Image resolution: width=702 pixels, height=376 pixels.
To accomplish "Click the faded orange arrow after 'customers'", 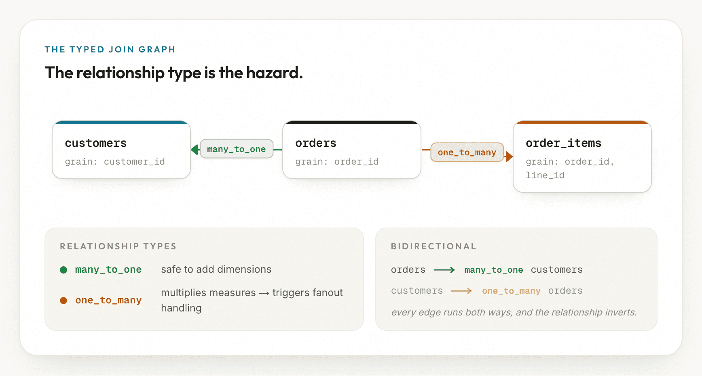I will coord(461,291).
